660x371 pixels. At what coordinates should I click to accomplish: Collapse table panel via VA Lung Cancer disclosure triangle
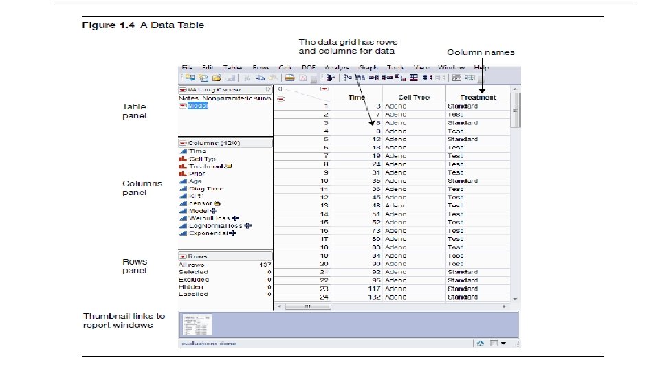coord(268,89)
